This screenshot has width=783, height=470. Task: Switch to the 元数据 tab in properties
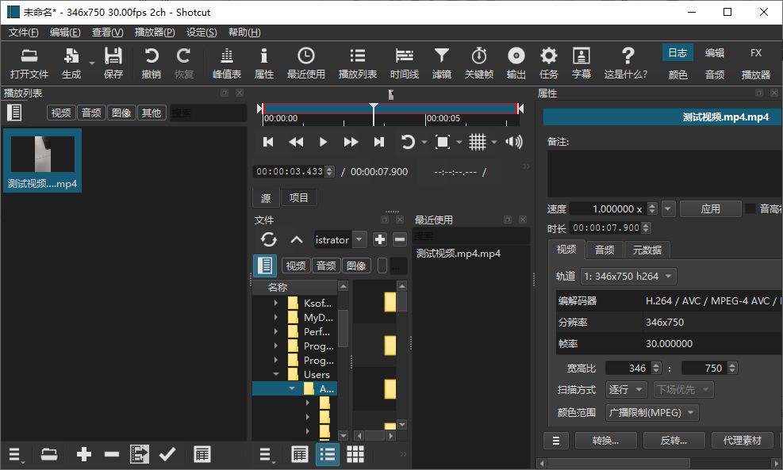[647, 250]
